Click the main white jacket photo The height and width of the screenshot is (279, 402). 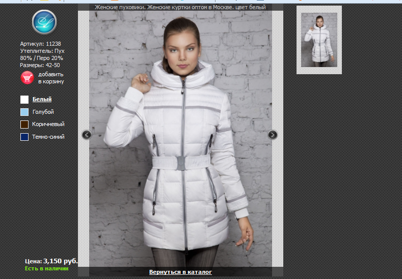180,152
